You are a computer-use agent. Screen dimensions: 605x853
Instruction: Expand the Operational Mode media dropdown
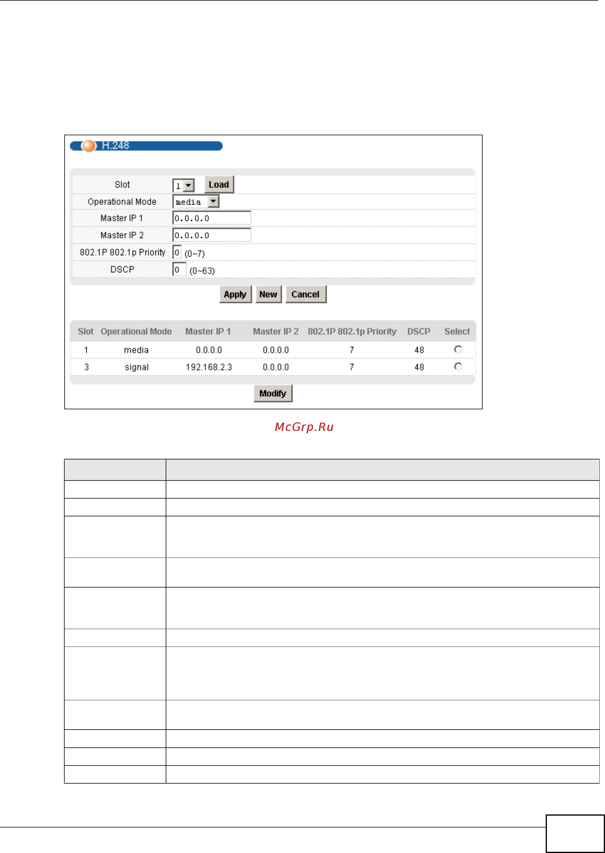point(213,202)
